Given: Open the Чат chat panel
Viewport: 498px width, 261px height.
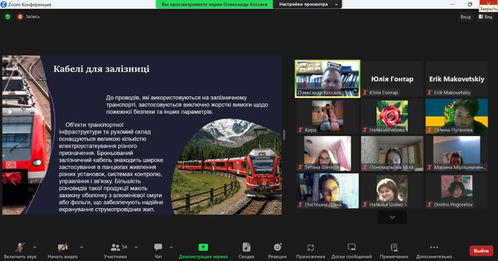Looking at the screenshot, I should pyautogui.click(x=158, y=250).
